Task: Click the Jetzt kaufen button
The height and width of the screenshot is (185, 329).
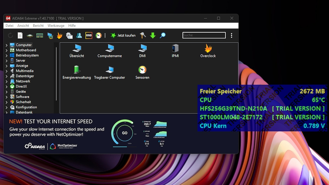Action: pos(123,36)
